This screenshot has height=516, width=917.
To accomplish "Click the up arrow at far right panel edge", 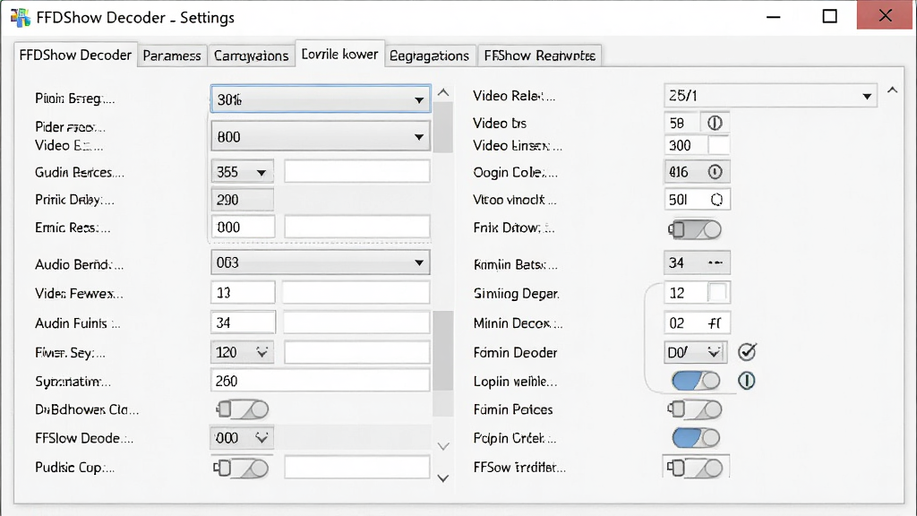I will [x=892, y=90].
